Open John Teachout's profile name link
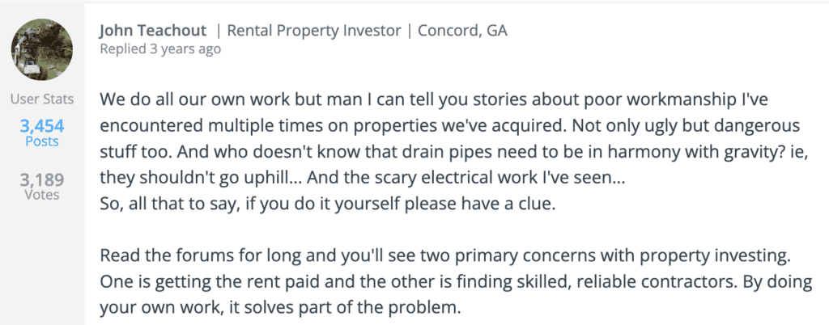Image resolution: width=829 pixels, height=325 pixels. (151, 31)
